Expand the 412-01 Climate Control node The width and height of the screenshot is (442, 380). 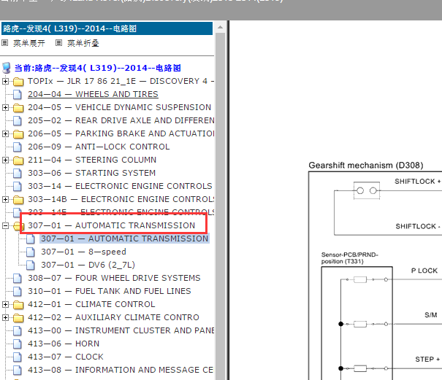pos(5,305)
